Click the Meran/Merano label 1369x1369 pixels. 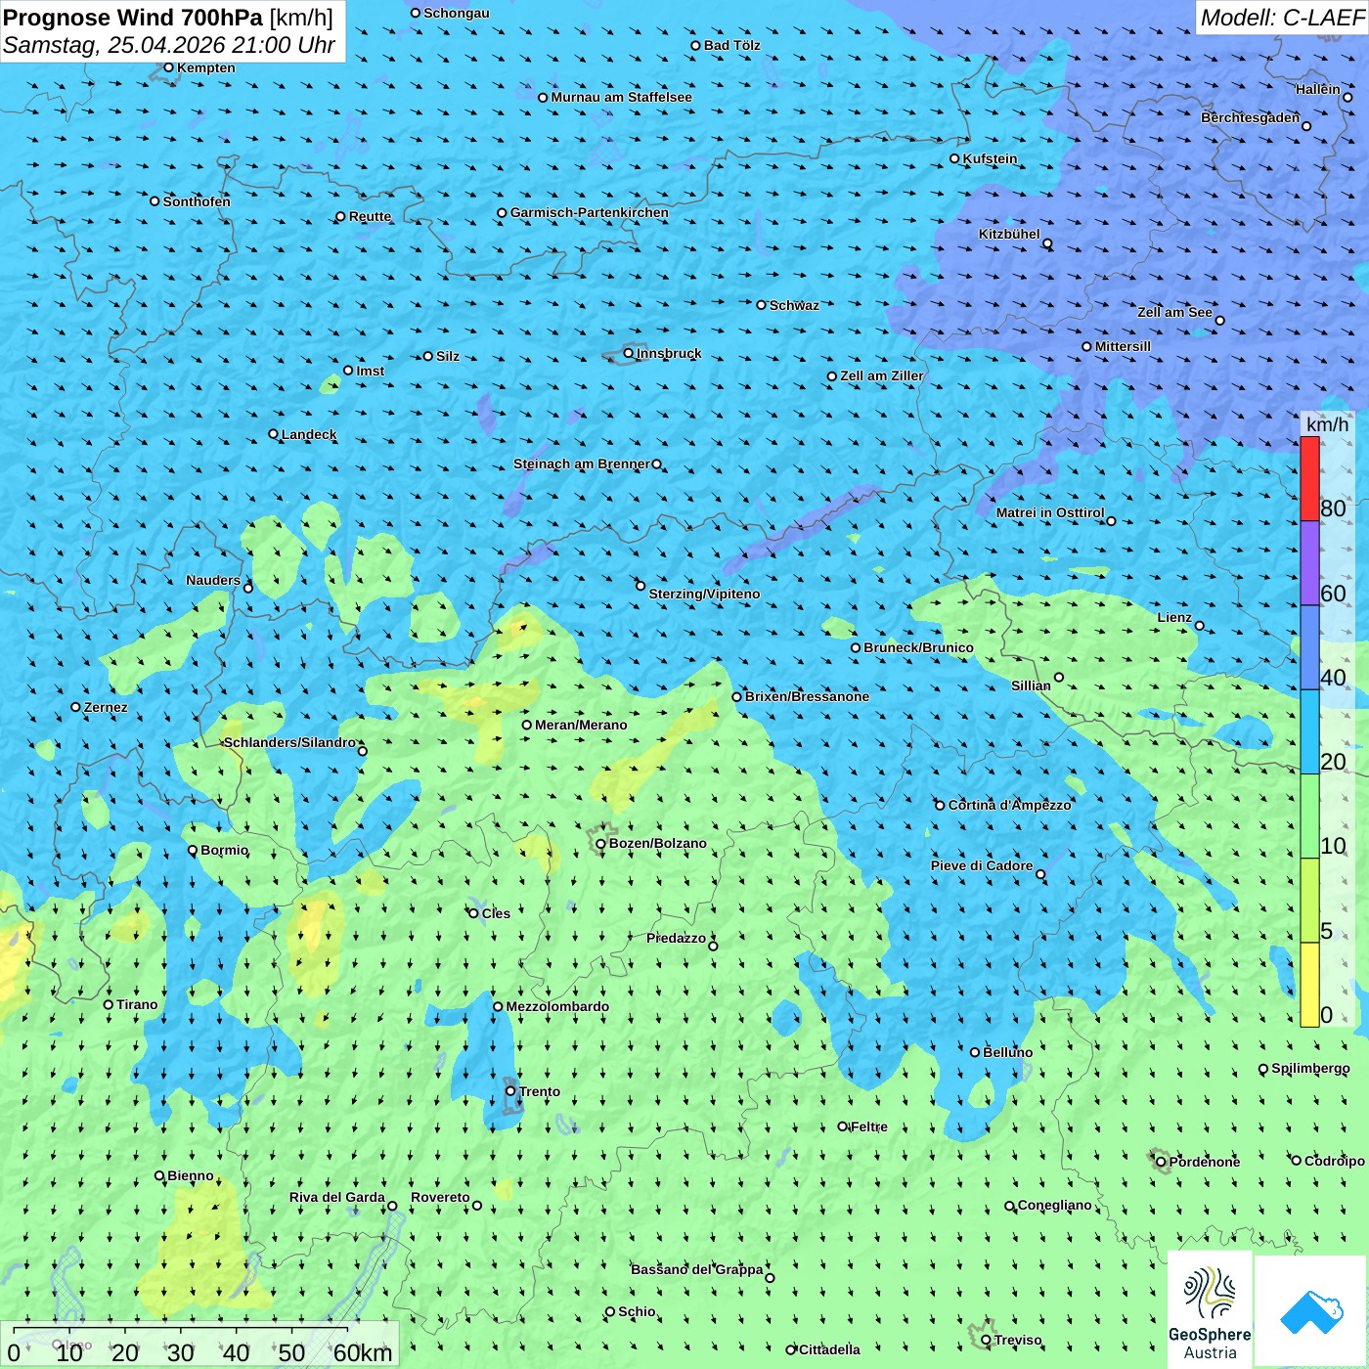(x=581, y=725)
